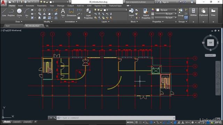Select the Mirror tool
223x125 pixels.
pos(45,14)
